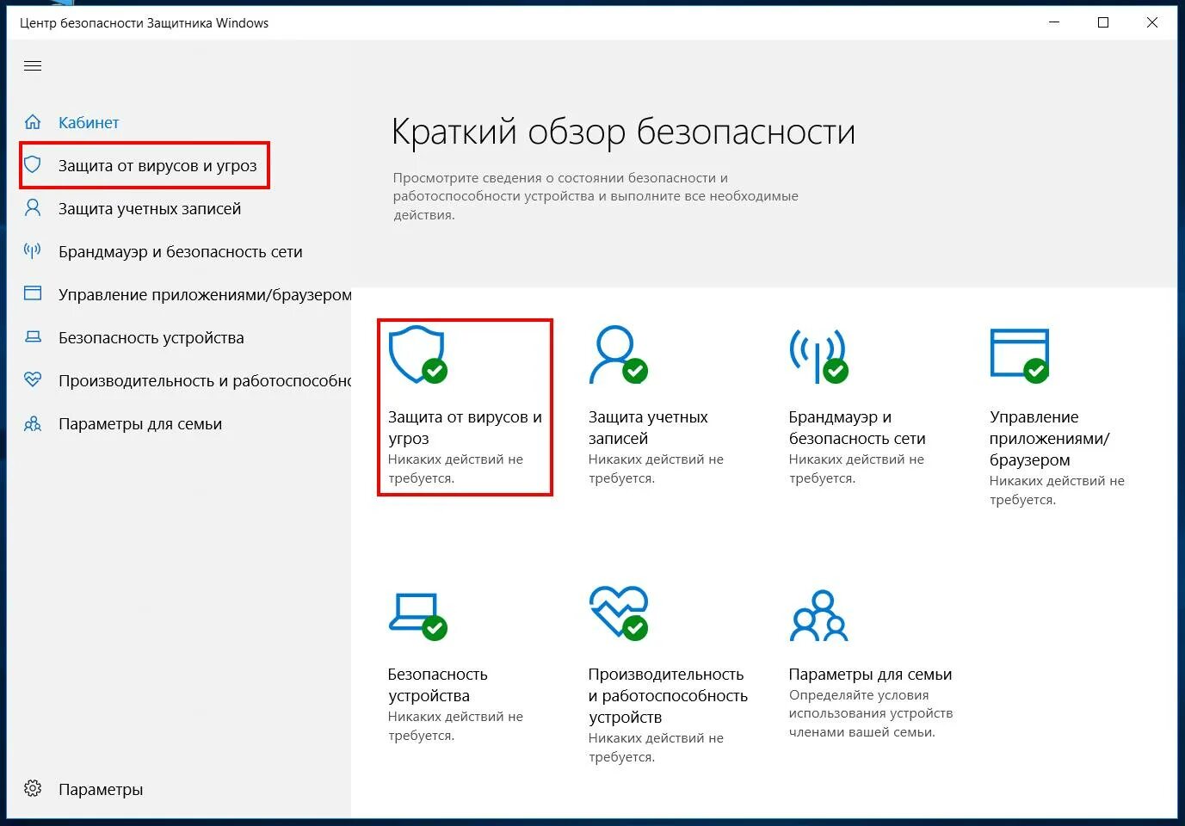Click status text under Защита учетных записей tile
This screenshot has height=826, width=1185.
[x=656, y=468]
